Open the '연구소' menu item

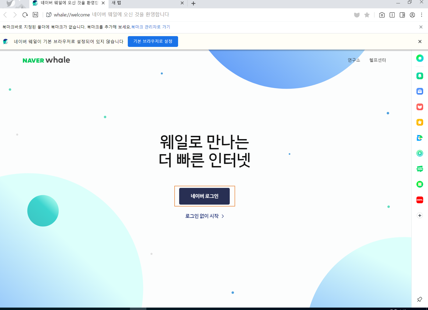click(x=354, y=60)
